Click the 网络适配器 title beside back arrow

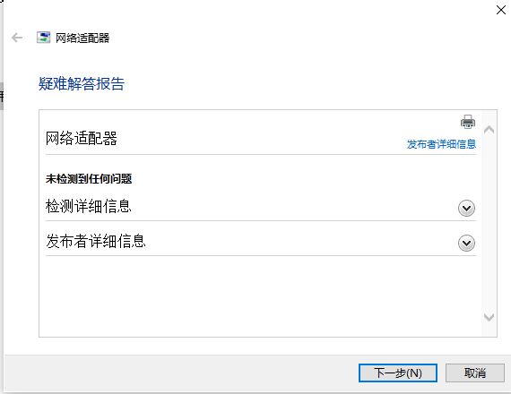(82, 39)
